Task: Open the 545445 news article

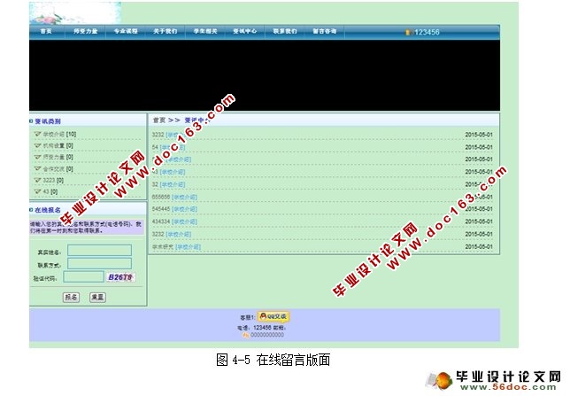Action: 161,209
